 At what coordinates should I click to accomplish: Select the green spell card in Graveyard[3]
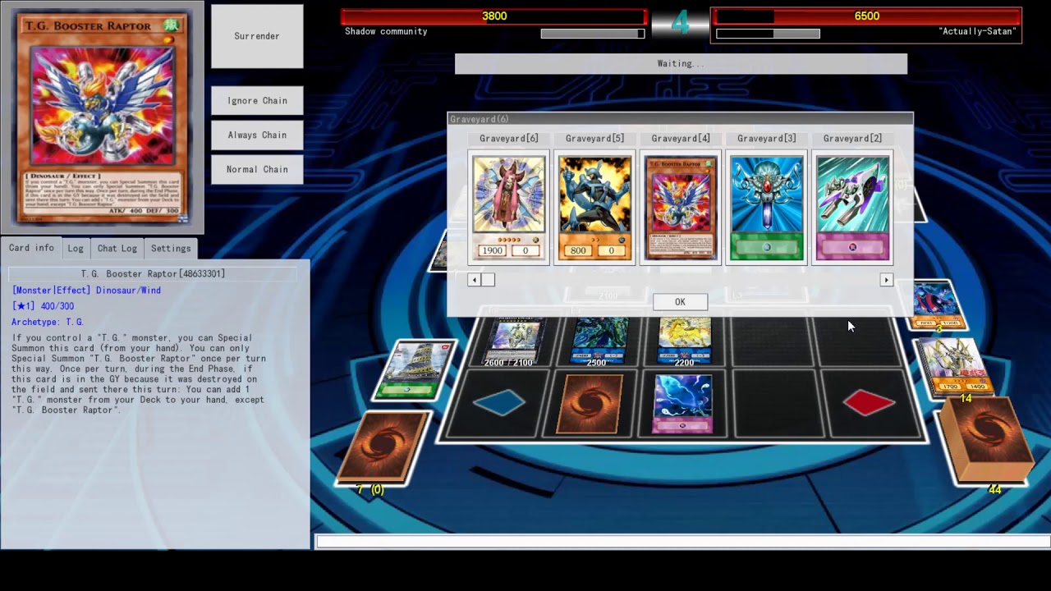(x=766, y=207)
